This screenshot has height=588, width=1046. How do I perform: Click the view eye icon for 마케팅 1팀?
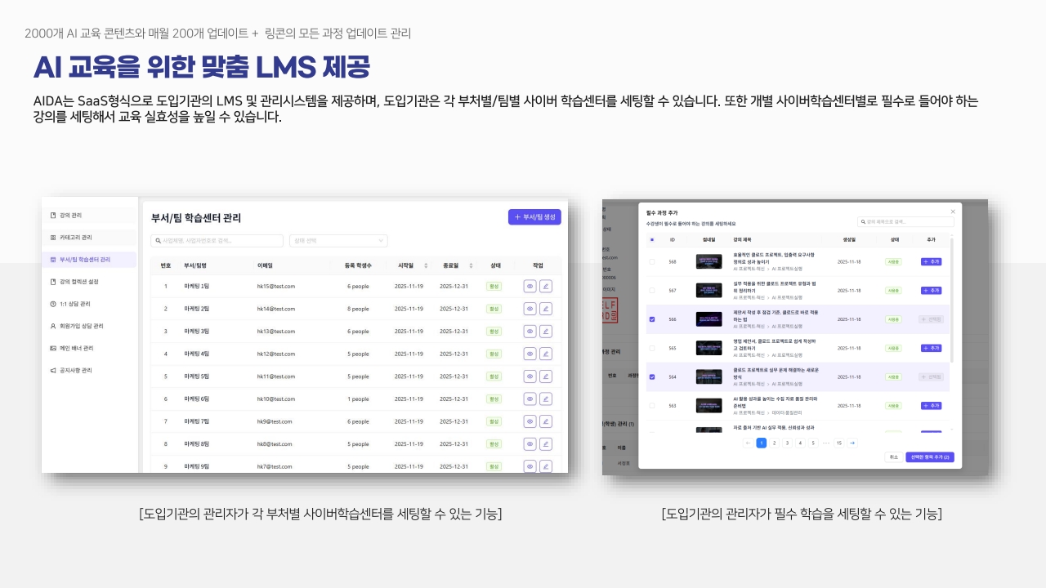point(530,286)
